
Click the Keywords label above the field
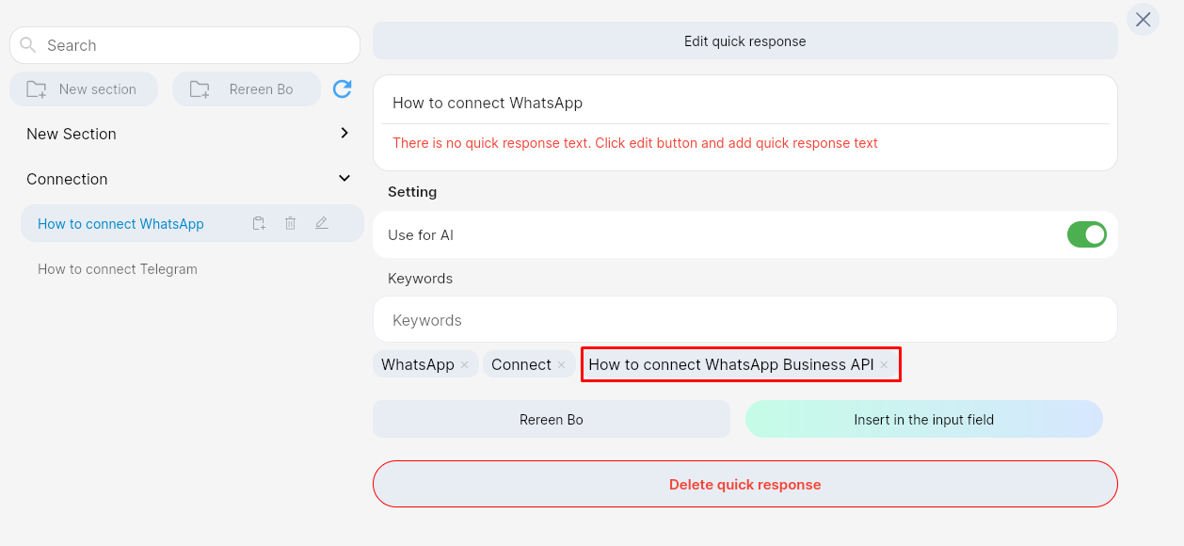pyautogui.click(x=420, y=279)
